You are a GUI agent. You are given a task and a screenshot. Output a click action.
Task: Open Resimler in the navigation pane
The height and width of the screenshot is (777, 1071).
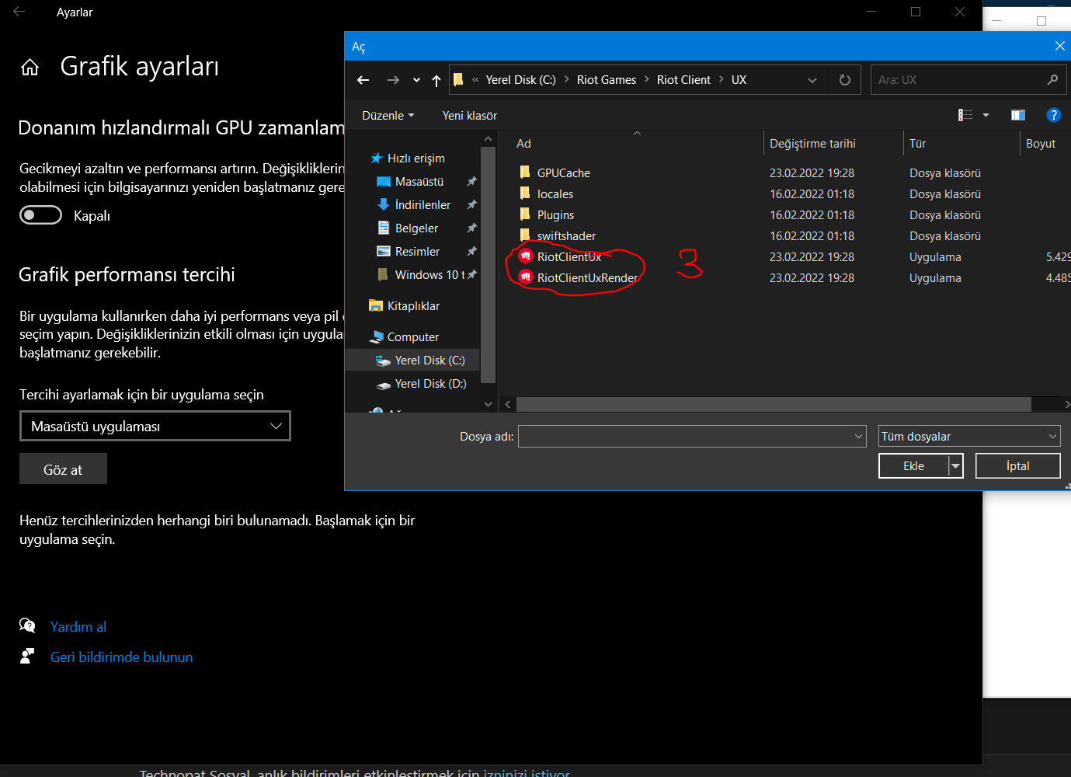417,252
